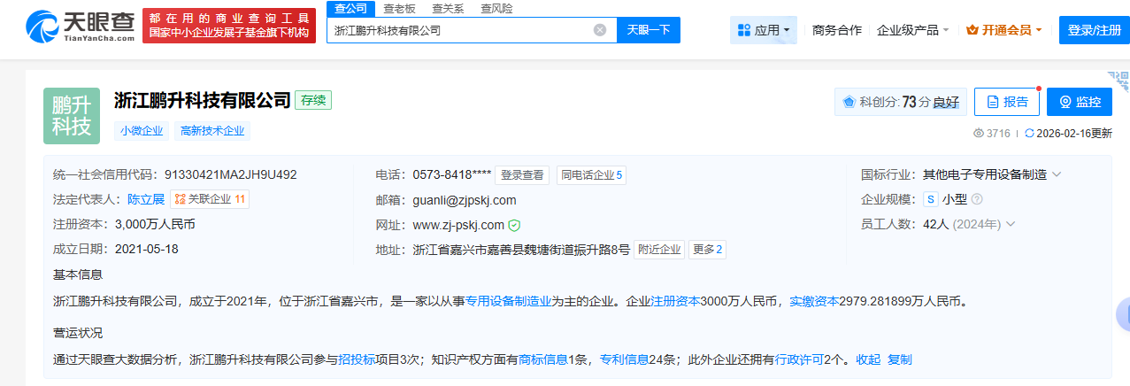Open the TianYanCha logo homepage
The height and width of the screenshot is (386, 1130).
point(81,27)
